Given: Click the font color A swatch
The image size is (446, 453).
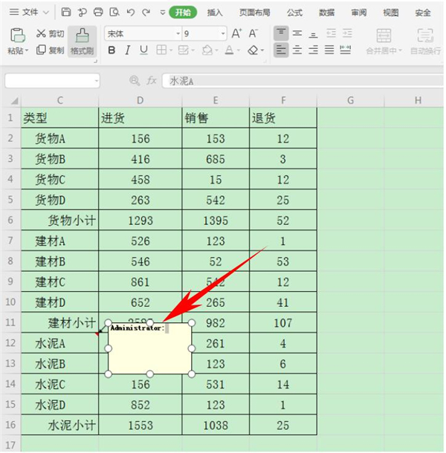Looking at the screenshot, I should (x=228, y=50).
